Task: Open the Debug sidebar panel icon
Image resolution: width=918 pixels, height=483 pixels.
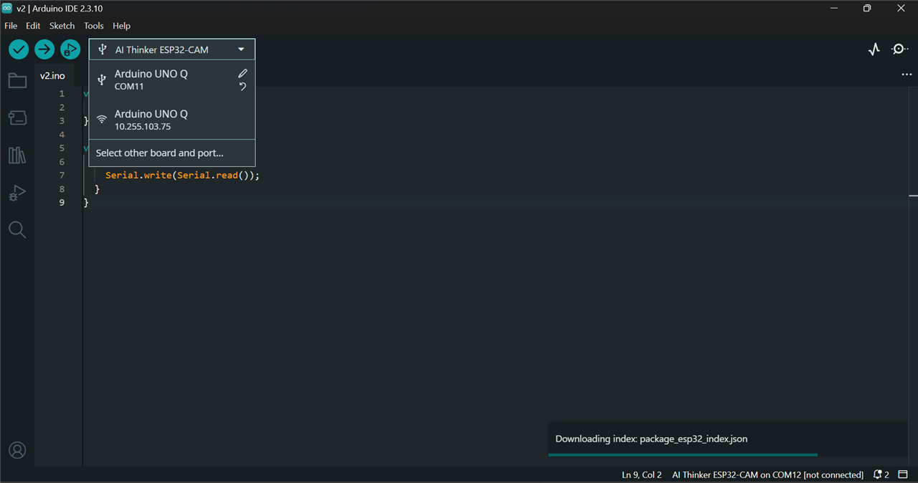Action: 17,193
